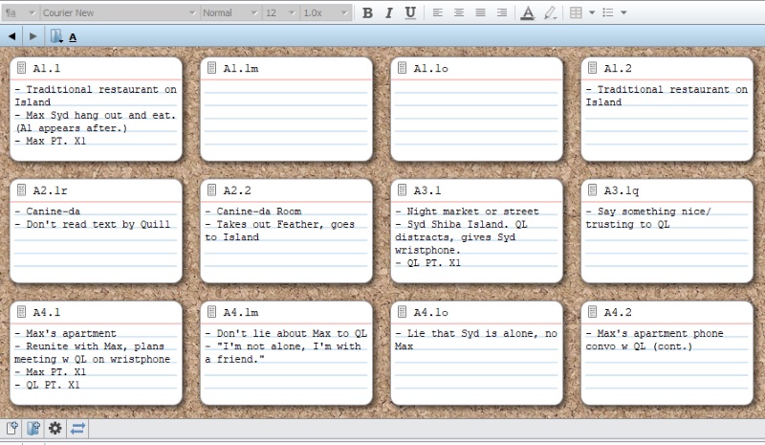This screenshot has height=445, width=765.
Task: Add a new folder
Action: click(x=33, y=428)
